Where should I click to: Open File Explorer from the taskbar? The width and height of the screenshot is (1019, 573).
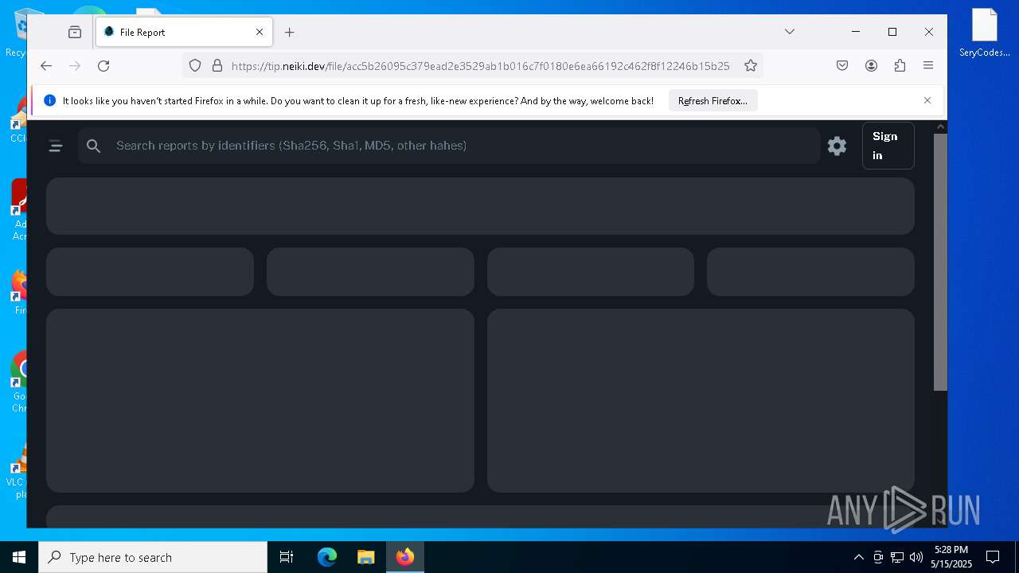click(366, 557)
